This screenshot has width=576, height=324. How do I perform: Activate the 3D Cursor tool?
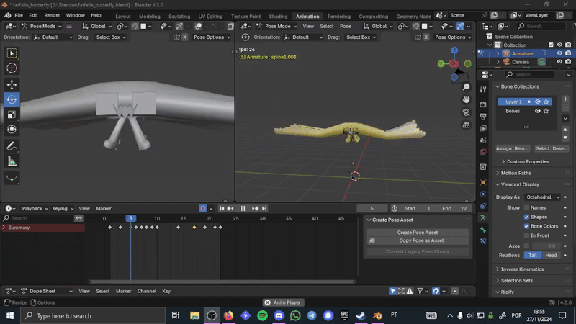[12, 68]
